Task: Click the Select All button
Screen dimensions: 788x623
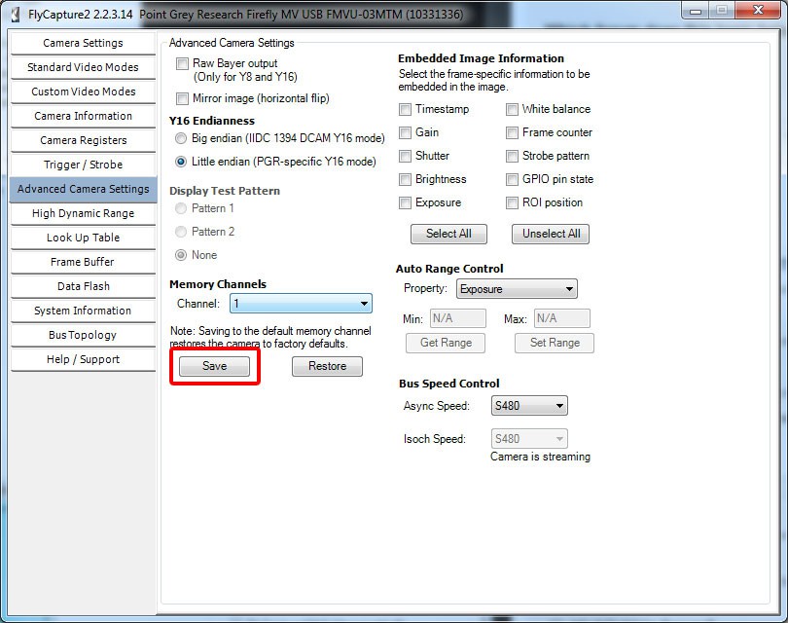Action: (x=448, y=234)
